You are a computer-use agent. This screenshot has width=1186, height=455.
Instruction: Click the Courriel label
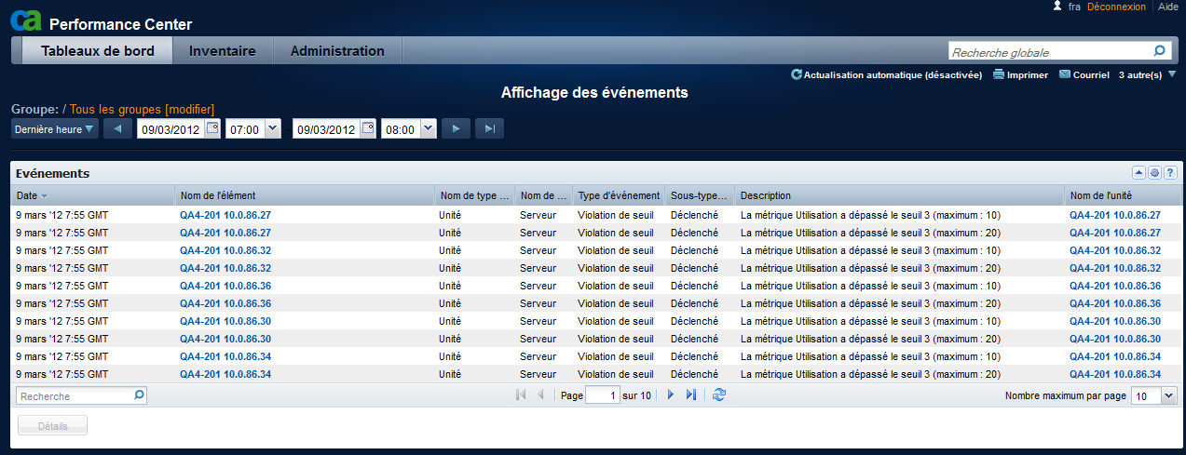coord(1091,75)
